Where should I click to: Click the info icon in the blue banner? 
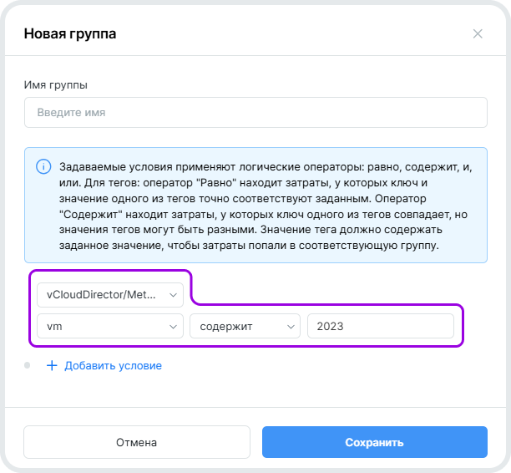coord(43,167)
